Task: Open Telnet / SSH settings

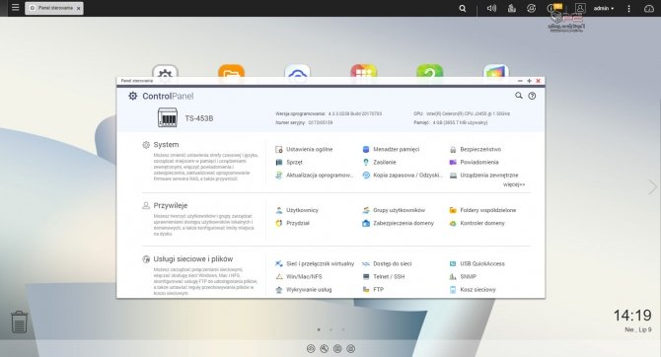Action: [x=384, y=277]
